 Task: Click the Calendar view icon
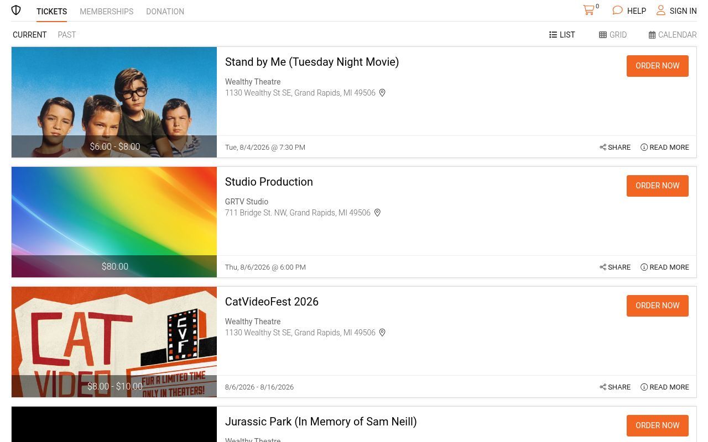(x=652, y=35)
